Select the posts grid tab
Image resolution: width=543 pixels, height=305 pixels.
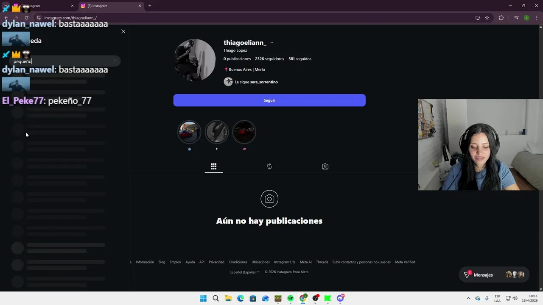pos(214,166)
